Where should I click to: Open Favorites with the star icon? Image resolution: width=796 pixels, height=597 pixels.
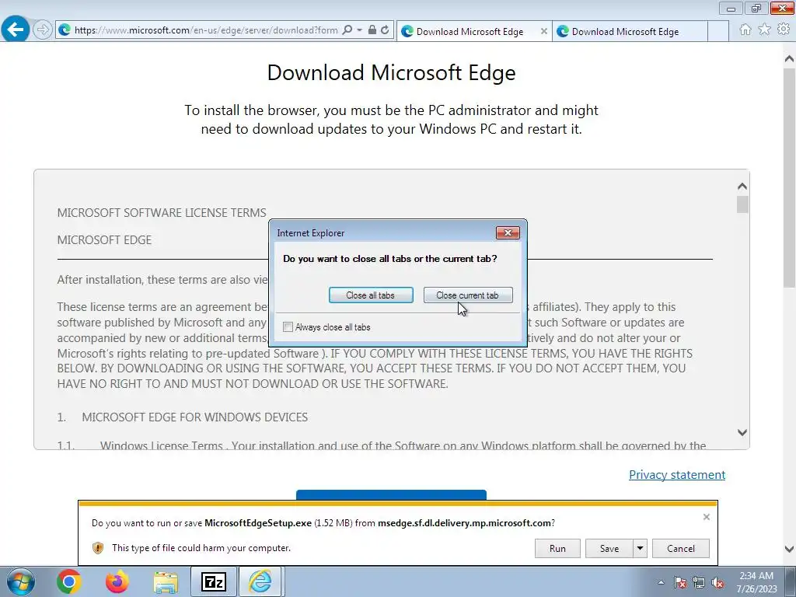coord(765,30)
